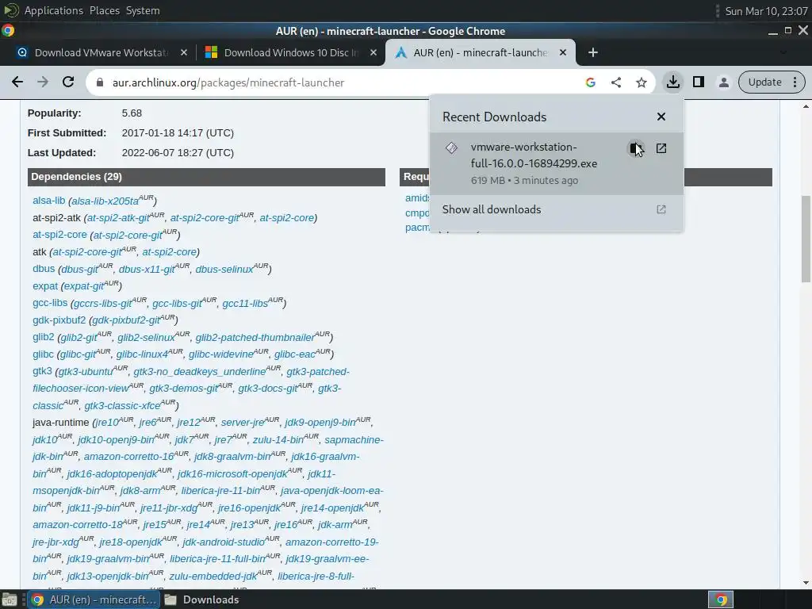
Task: Open the glibc dependency link
Action: pos(43,354)
